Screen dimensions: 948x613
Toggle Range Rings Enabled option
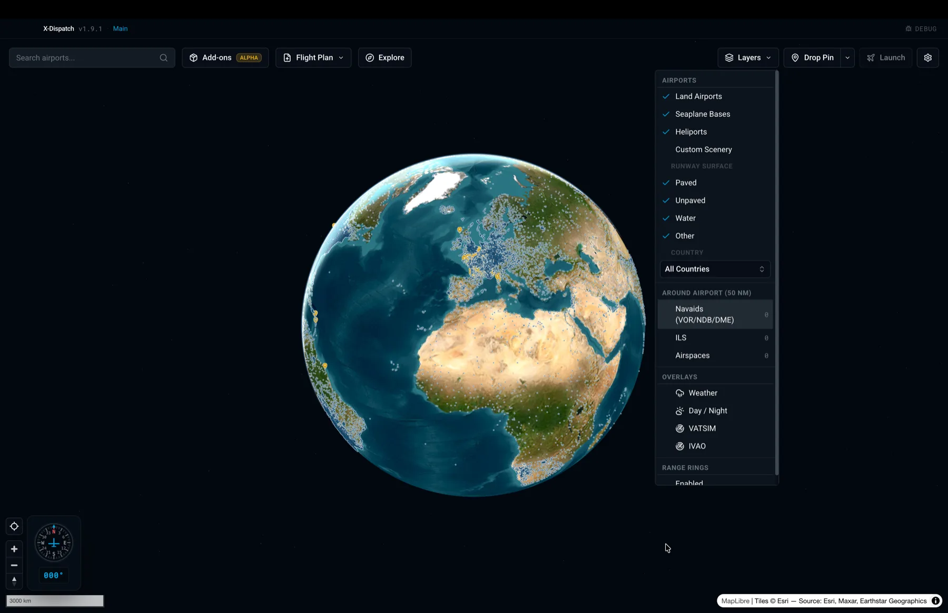[715, 481]
